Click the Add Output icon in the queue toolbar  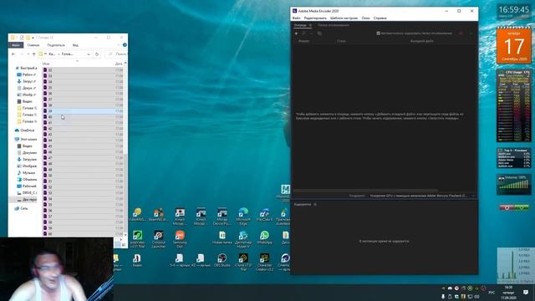[303, 33]
